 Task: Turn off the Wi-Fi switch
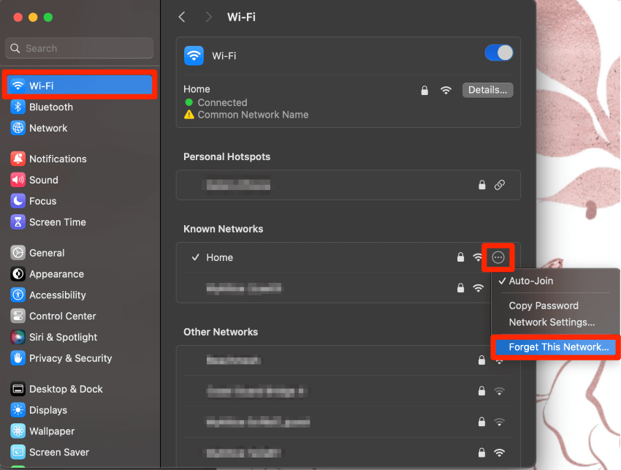coord(499,53)
